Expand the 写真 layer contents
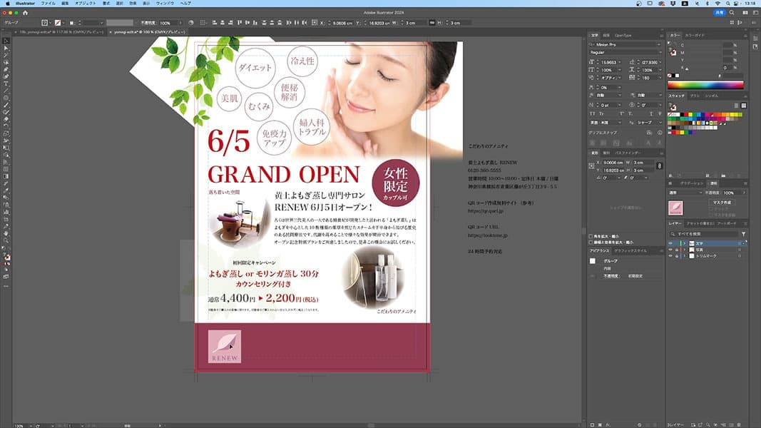 coord(684,250)
